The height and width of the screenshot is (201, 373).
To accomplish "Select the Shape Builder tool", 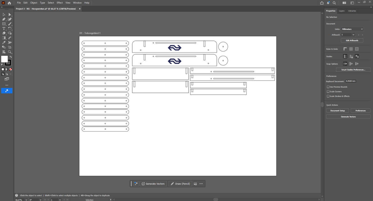I will [10, 33].
